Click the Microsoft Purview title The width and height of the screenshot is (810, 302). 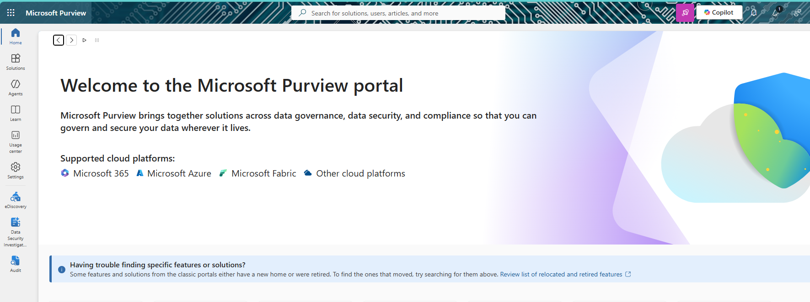(x=56, y=13)
